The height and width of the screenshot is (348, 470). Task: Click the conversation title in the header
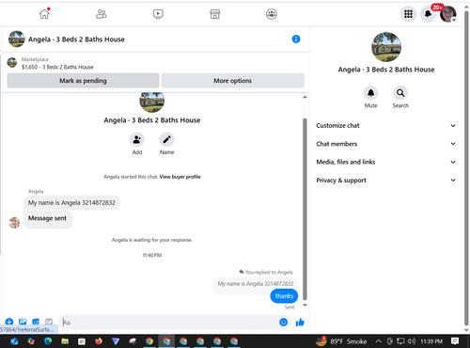(x=76, y=40)
